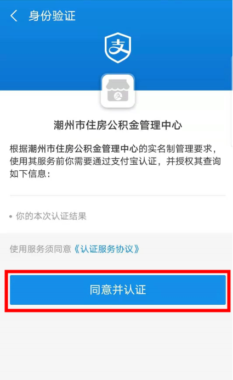Click the 如下信息 text line
233x380 pixels.
pos(30,174)
